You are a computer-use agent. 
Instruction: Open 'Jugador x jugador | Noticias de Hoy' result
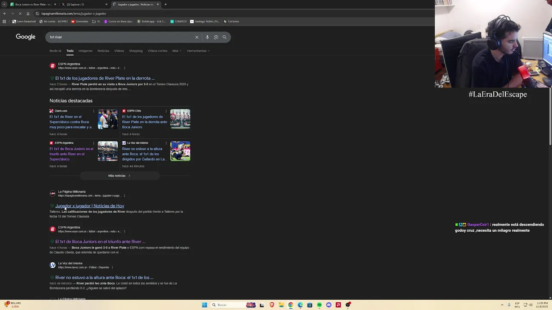click(x=90, y=206)
